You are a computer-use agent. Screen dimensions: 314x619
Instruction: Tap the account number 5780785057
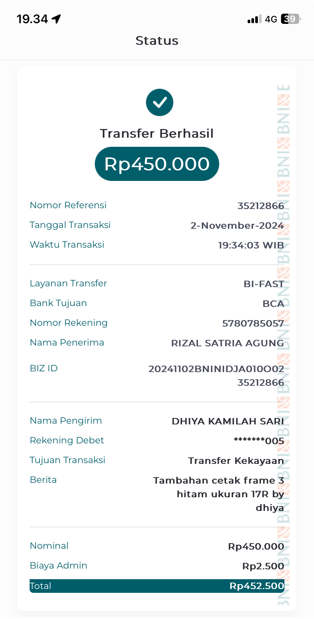[253, 324]
